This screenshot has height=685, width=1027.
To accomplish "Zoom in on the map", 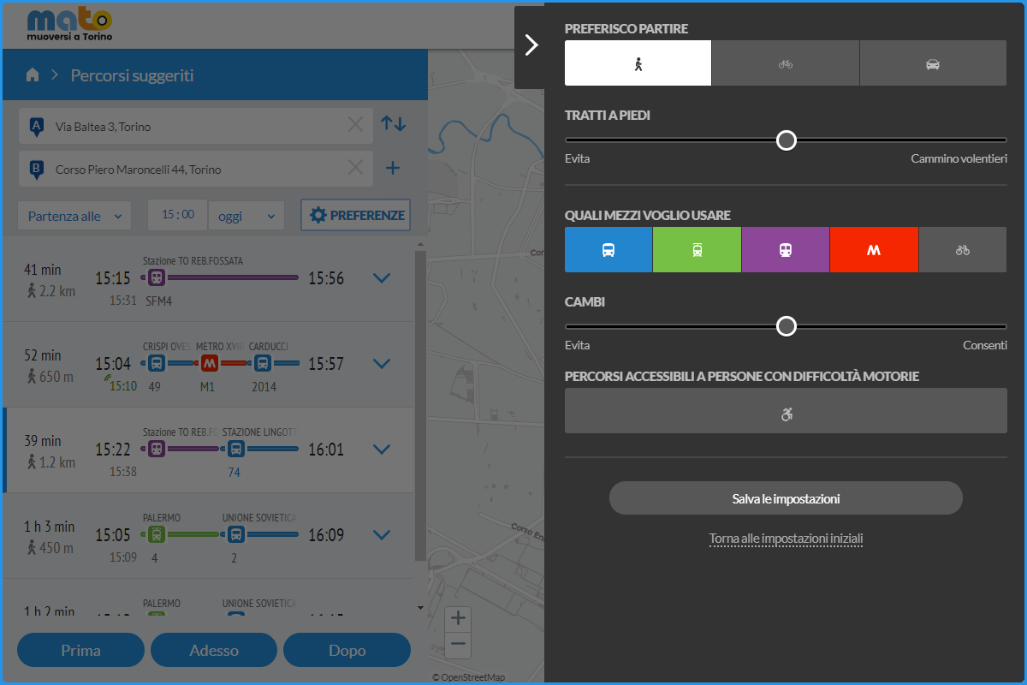I will tap(459, 618).
